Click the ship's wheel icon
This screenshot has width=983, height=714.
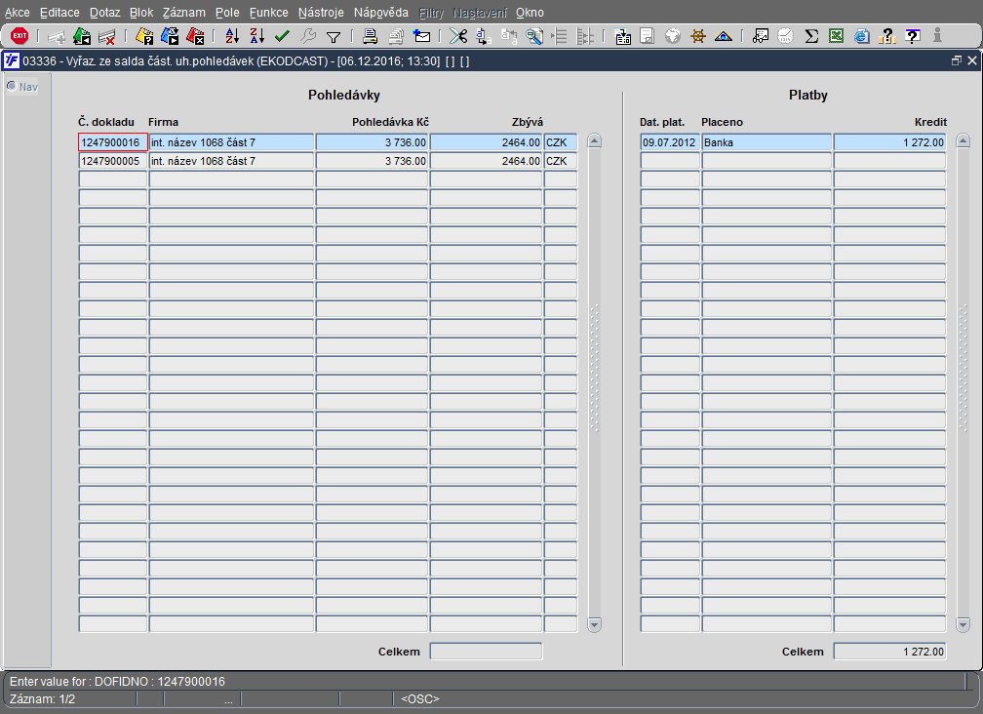(x=698, y=36)
